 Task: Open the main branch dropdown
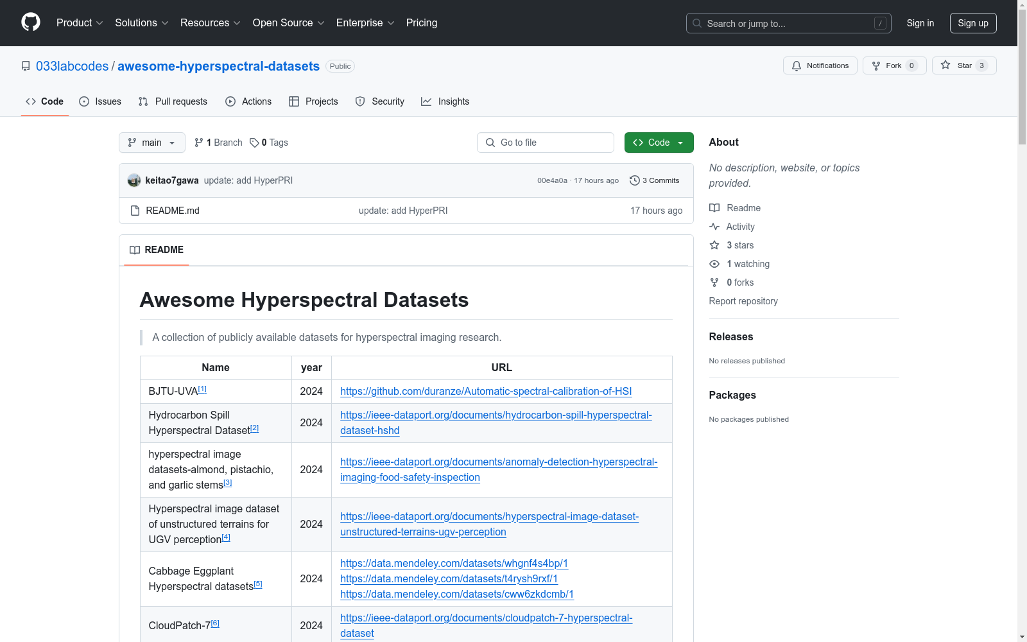pos(151,143)
